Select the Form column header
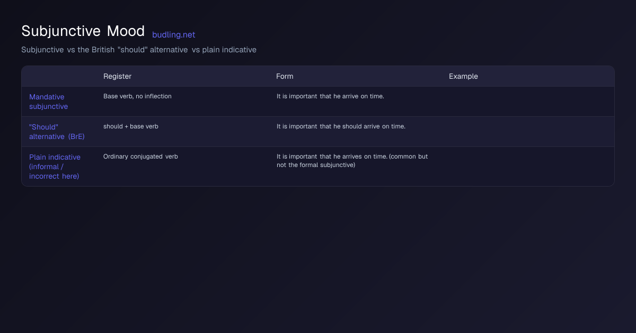This screenshot has width=636, height=333. coord(285,76)
